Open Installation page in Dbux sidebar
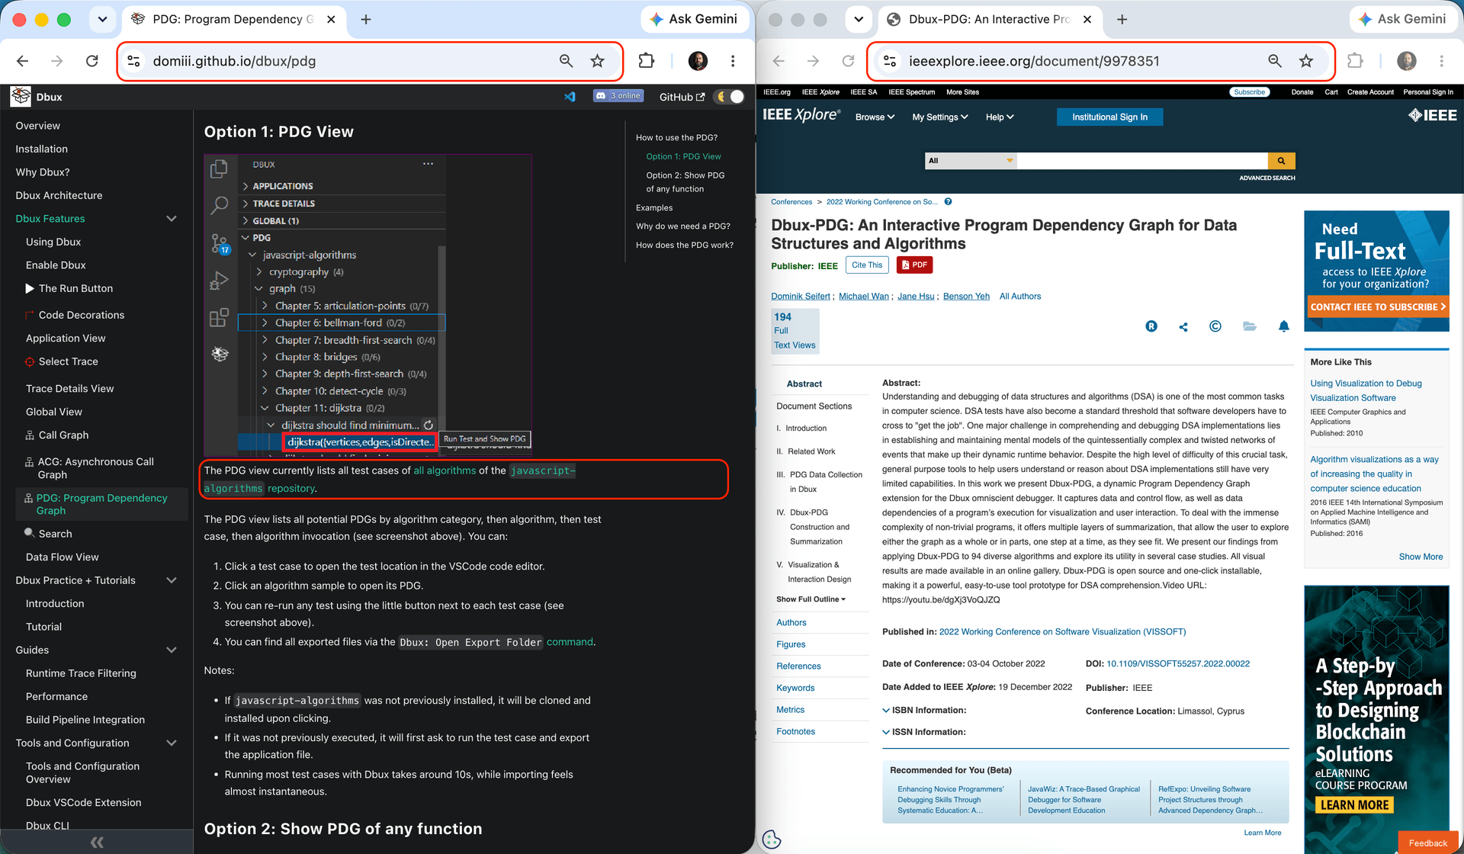 42,149
